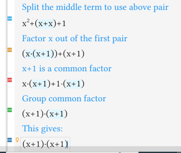
Task: Click the green wave icon beside (x+1)·(x+1)
Action: pyautogui.click(x=10, y=110)
